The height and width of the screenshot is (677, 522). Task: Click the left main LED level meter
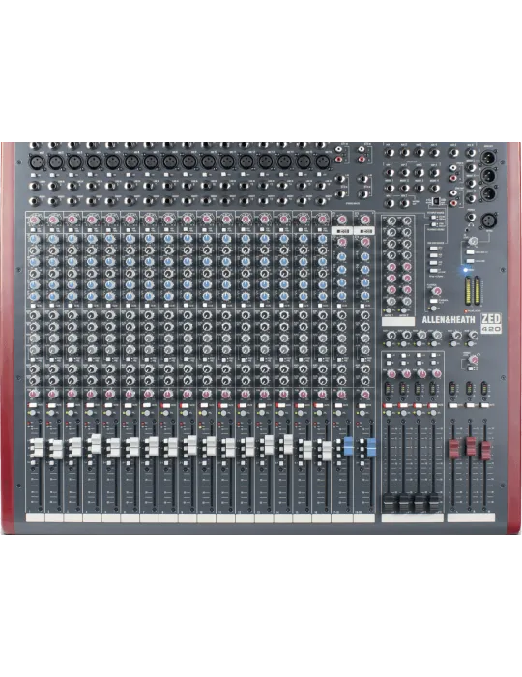click(468, 291)
